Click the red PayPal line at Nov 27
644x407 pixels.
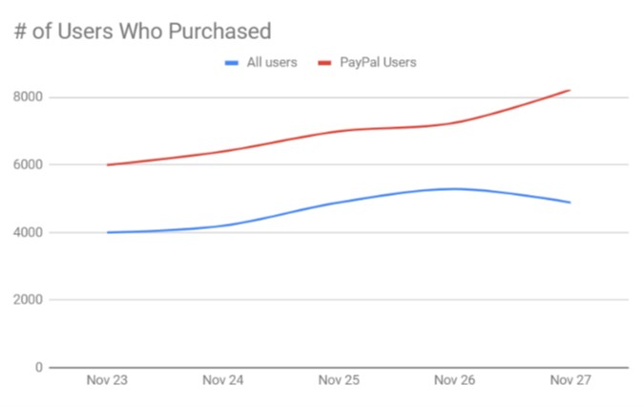pyautogui.click(x=569, y=91)
